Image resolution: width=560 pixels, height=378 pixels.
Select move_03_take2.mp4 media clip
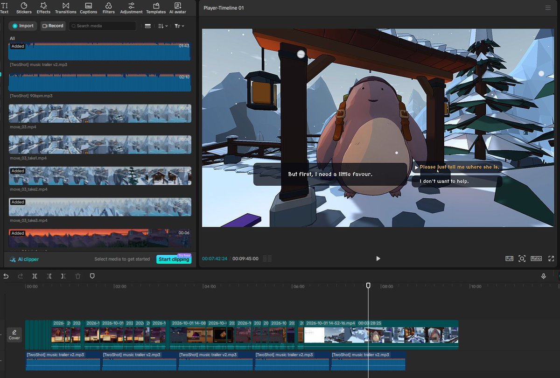click(x=100, y=176)
